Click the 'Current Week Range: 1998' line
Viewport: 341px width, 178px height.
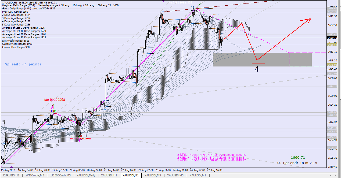click(17, 44)
